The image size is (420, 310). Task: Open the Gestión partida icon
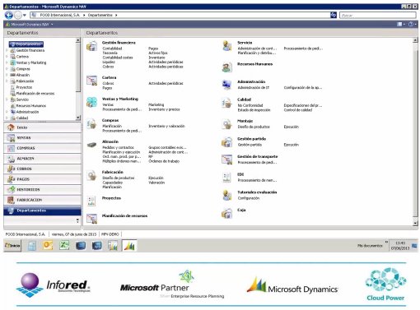coord(227,142)
